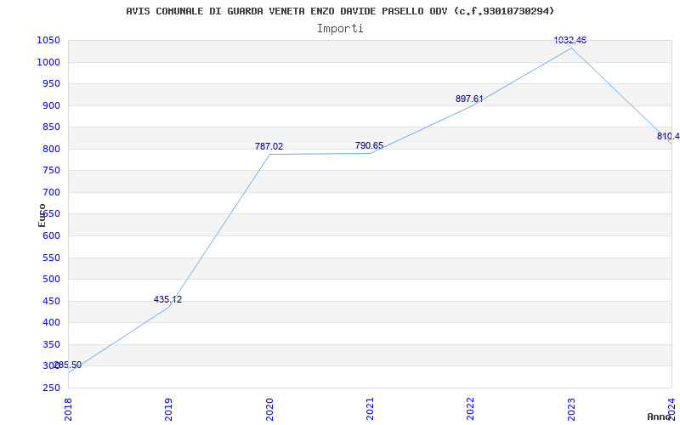Click the 2018 x-axis year label

68,410
